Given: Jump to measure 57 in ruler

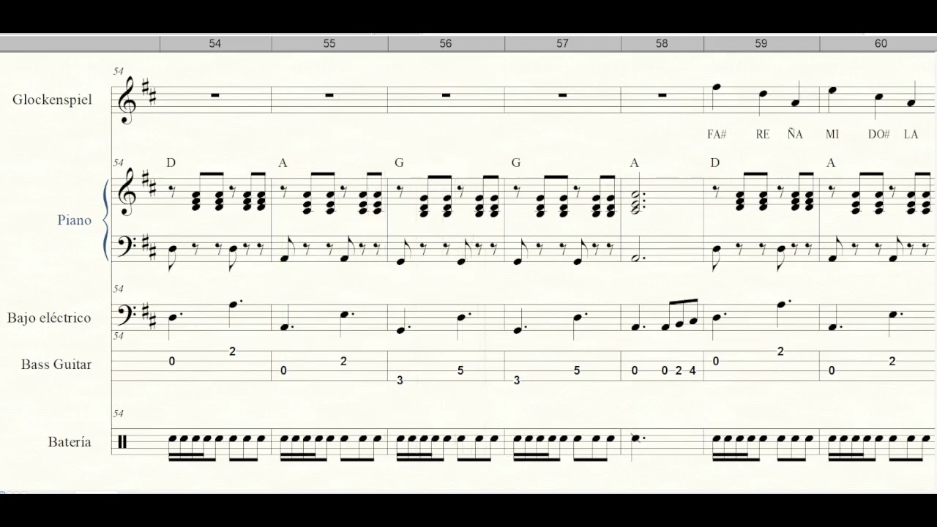Looking at the screenshot, I should pos(562,43).
